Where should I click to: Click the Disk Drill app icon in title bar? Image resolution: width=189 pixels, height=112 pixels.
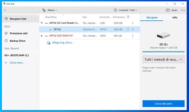(x=4, y=4)
